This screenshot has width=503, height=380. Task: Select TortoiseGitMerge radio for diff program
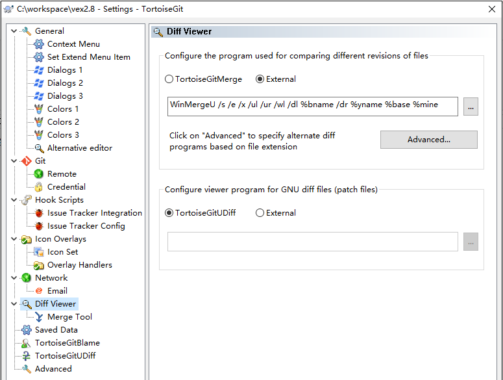click(169, 79)
